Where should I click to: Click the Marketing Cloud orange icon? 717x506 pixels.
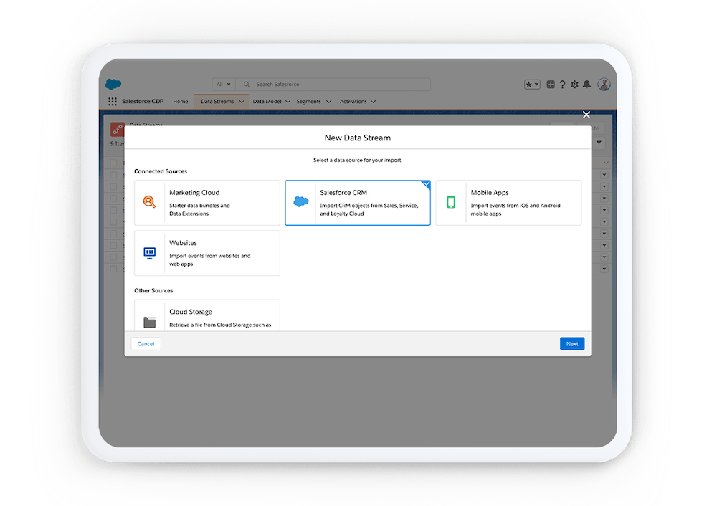(149, 201)
